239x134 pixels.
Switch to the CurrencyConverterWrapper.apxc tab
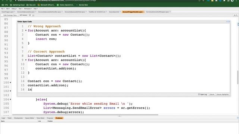tap(158, 12)
